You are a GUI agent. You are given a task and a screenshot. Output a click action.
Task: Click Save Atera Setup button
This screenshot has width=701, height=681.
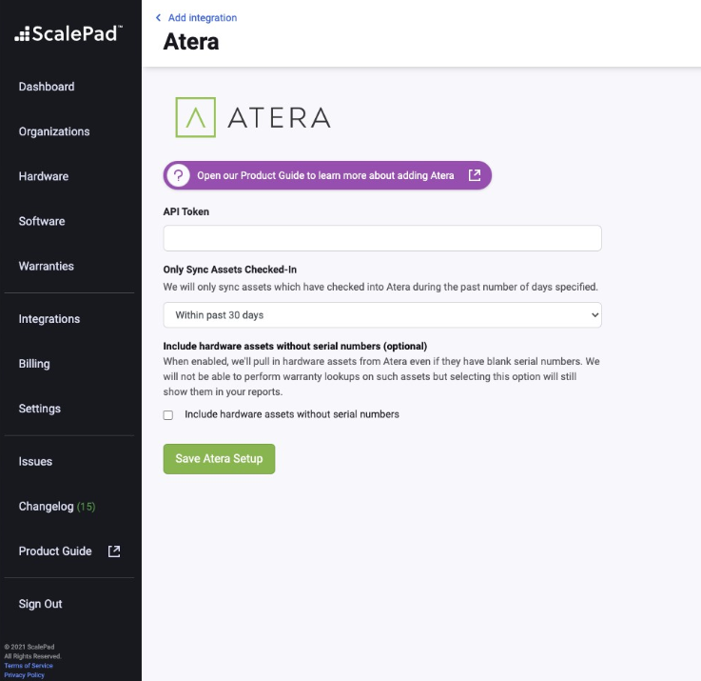(x=219, y=458)
